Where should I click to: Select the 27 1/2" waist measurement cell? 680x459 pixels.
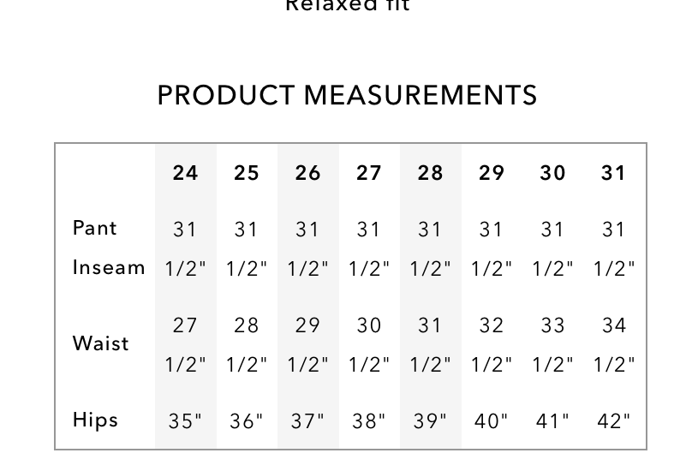(x=186, y=344)
